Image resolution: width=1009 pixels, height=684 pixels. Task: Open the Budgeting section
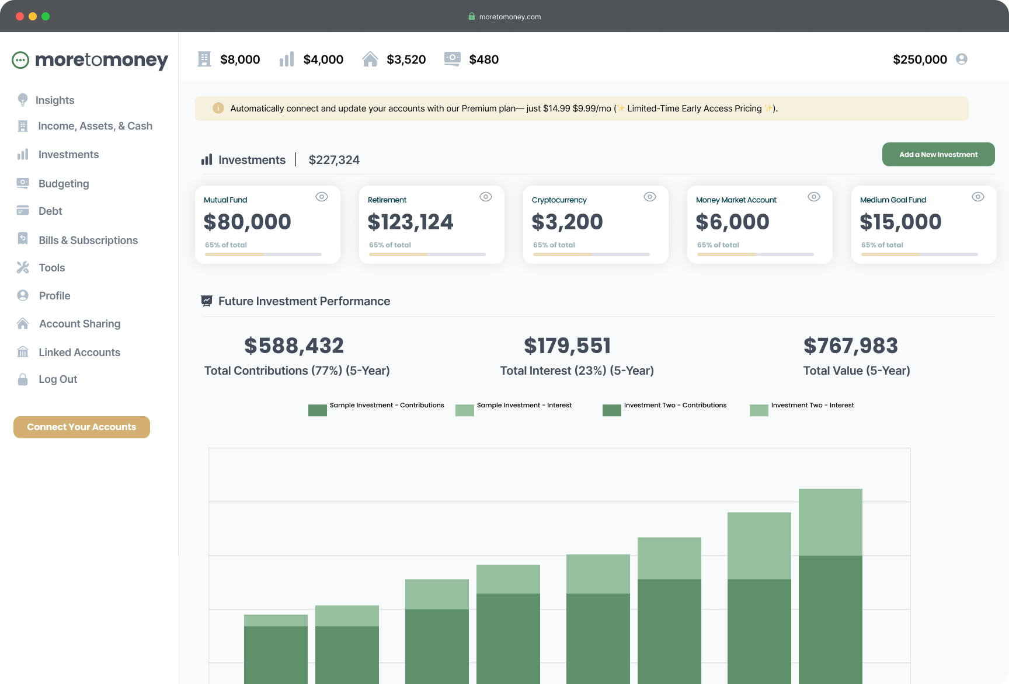click(x=64, y=184)
